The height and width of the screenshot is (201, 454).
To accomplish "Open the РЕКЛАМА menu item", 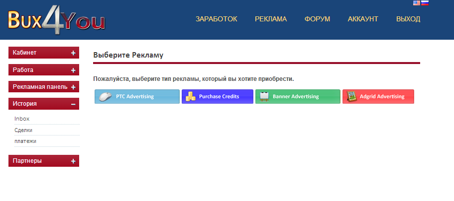I will 271,19.
